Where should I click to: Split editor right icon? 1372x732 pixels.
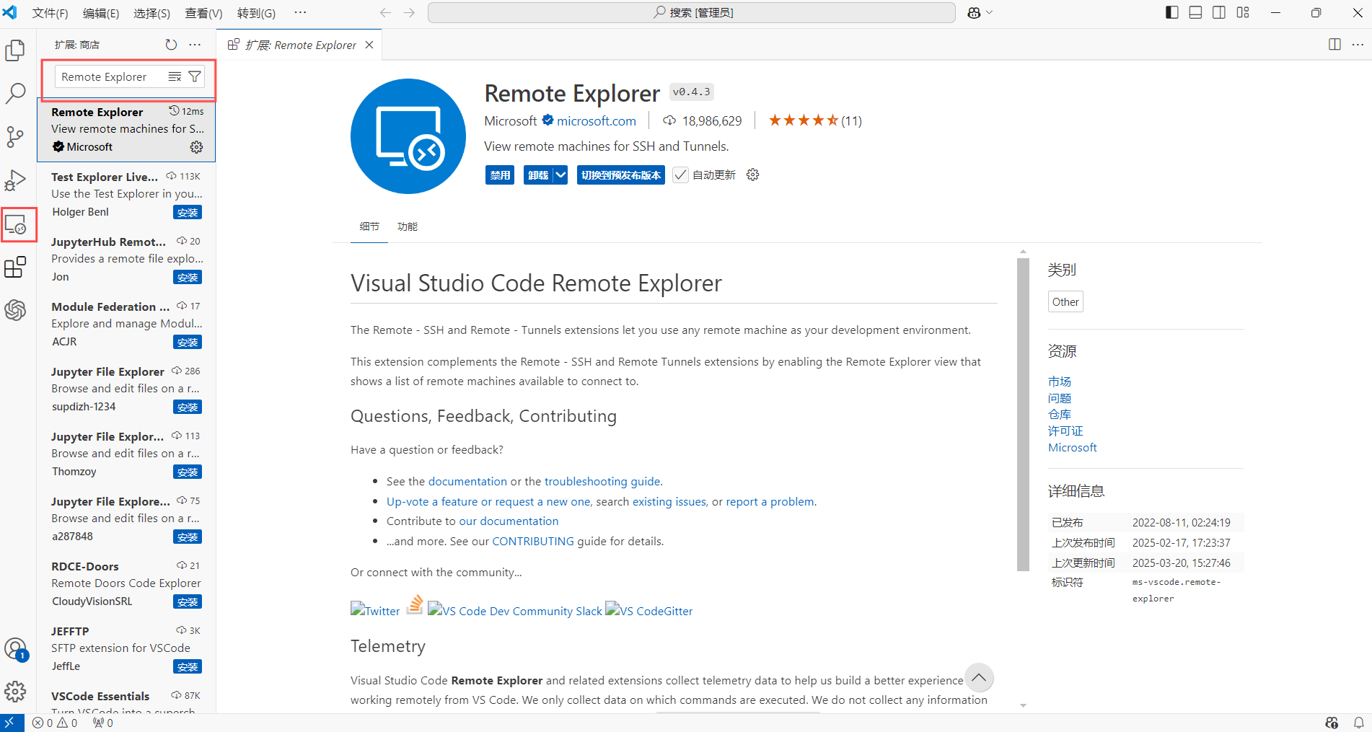click(1334, 45)
